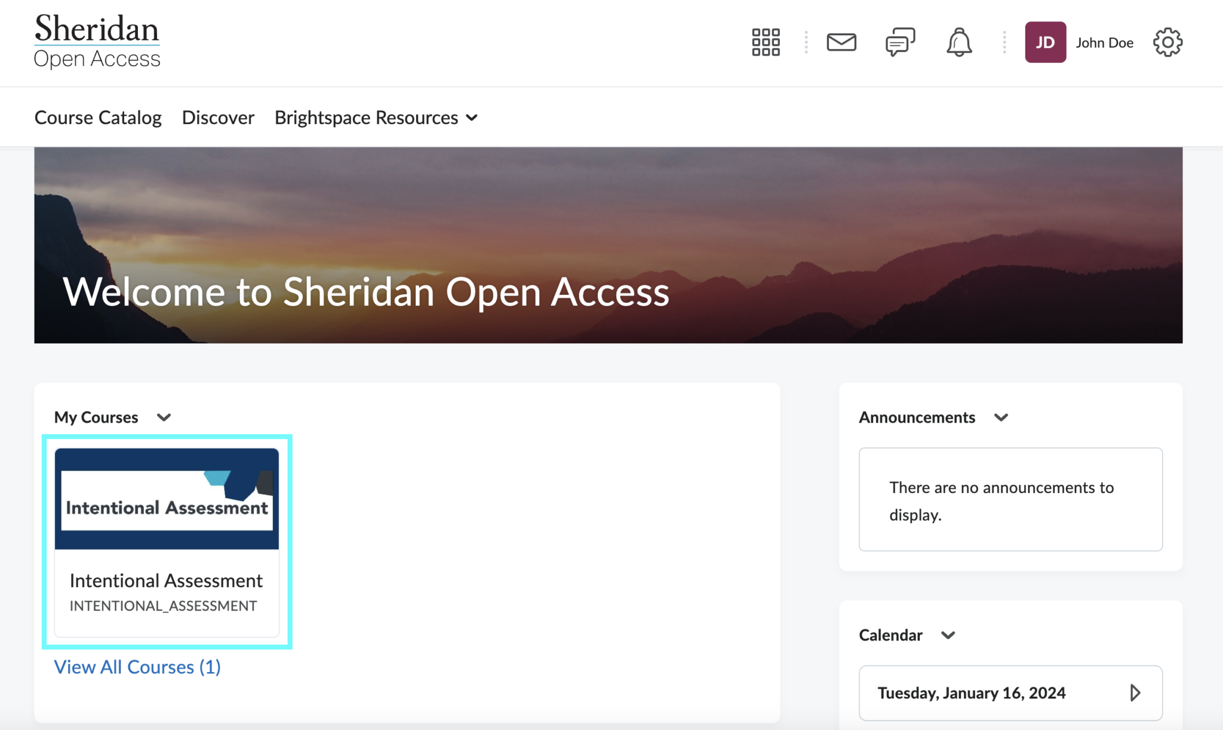Click the Intentional Assessment course image
The height and width of the screenshot is (730, 1223).
point(167,499)
